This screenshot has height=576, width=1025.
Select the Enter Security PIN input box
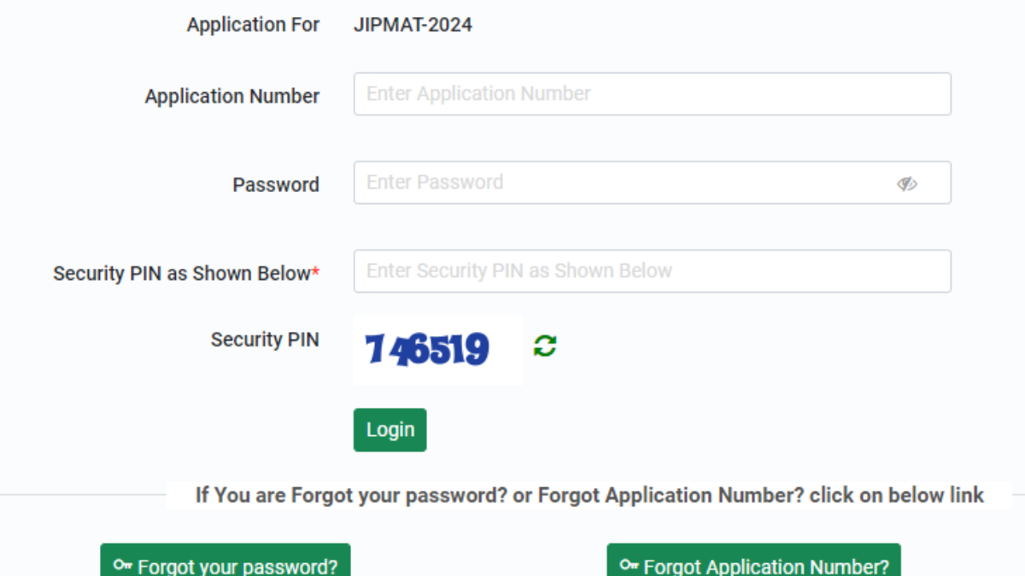(x=652, y=271)
